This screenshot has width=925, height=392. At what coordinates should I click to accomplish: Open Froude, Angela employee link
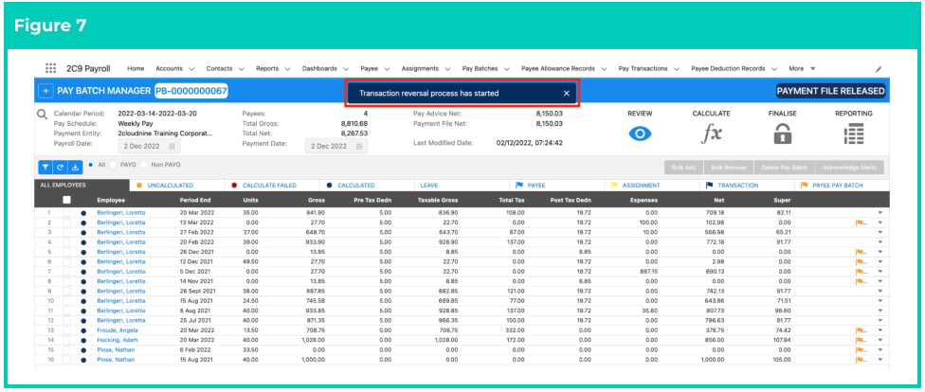(117, 330)
